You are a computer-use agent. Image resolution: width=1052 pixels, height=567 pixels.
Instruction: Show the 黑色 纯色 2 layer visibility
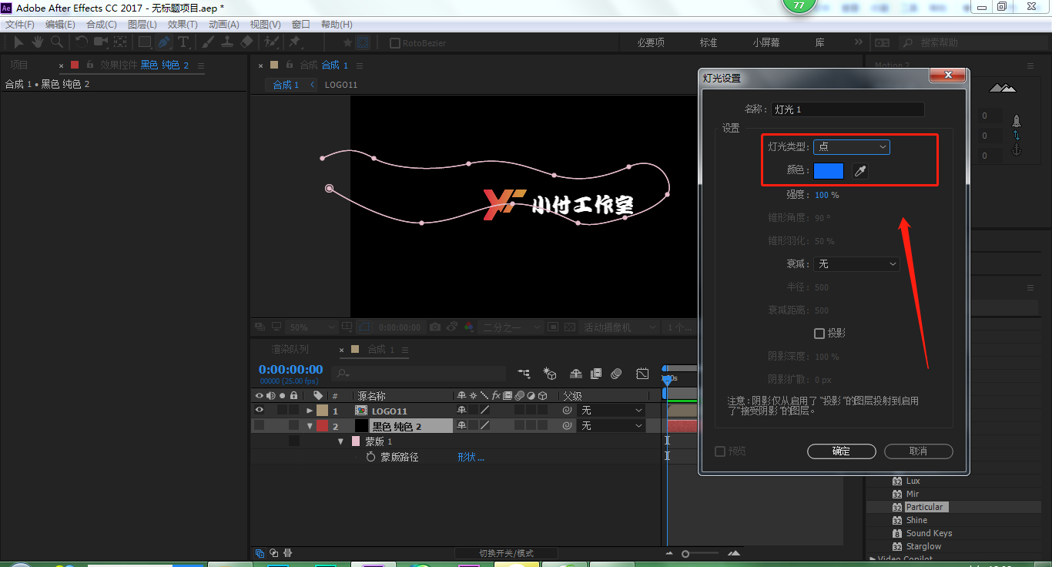[260, 425]
